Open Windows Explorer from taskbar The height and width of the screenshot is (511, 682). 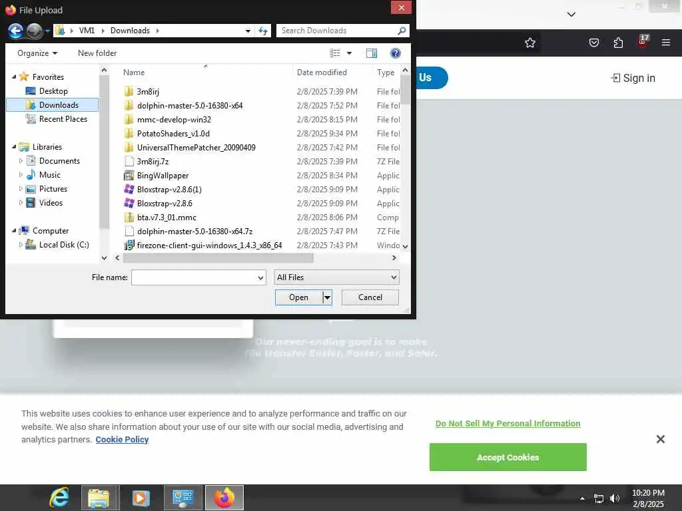click(x=99, y=498)
